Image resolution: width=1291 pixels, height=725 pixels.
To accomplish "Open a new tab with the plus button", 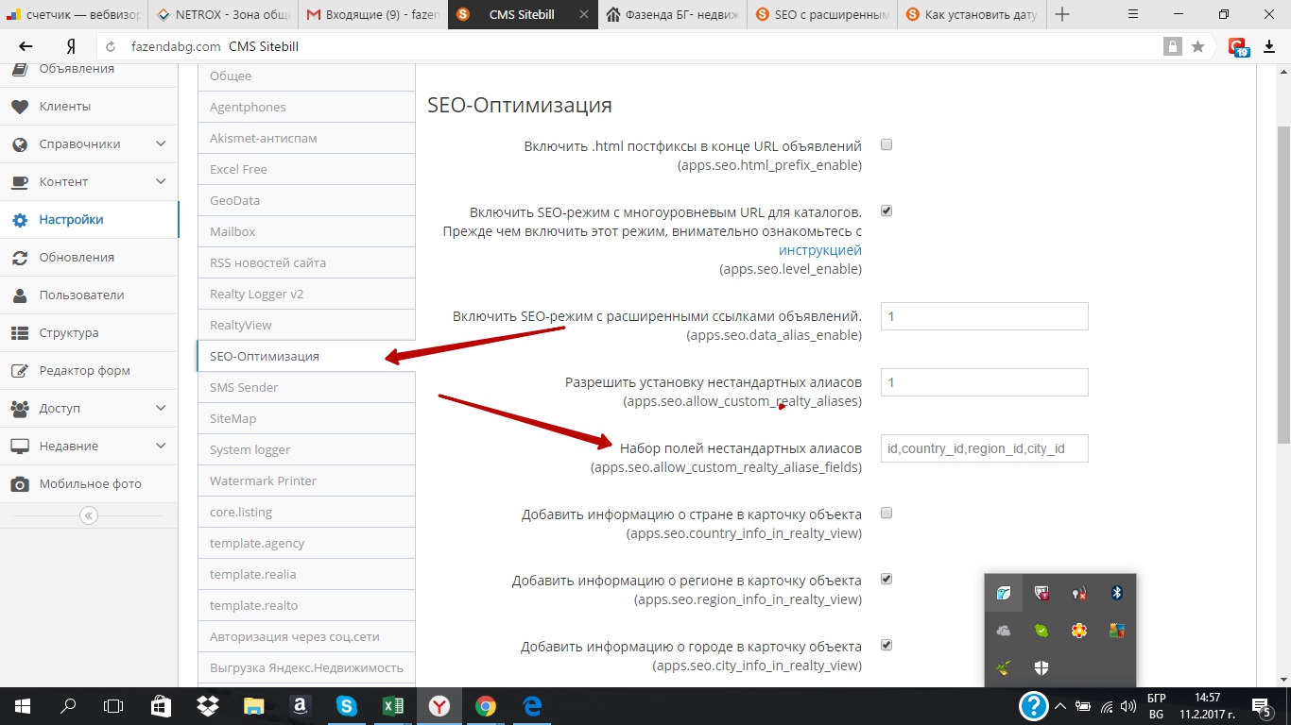I will click(x=1062, y=14).
